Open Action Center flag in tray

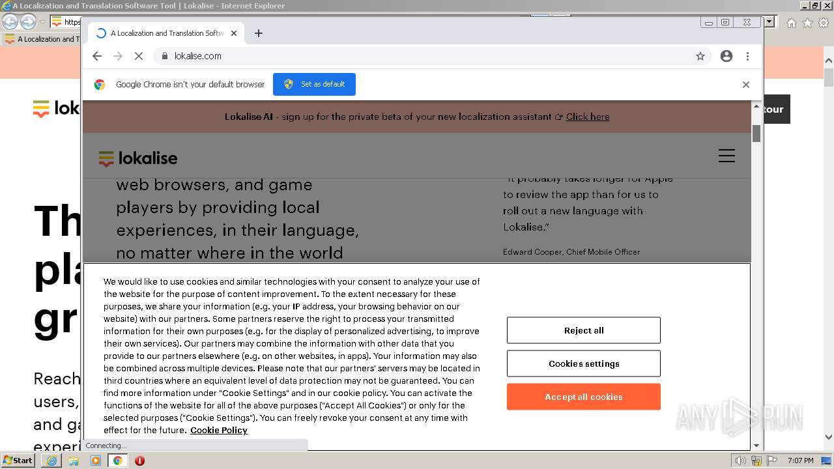772,461
